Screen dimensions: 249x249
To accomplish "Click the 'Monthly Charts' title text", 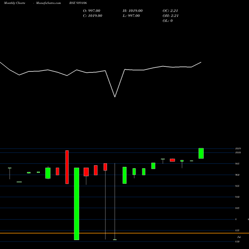I will click(x=14, y=3).
